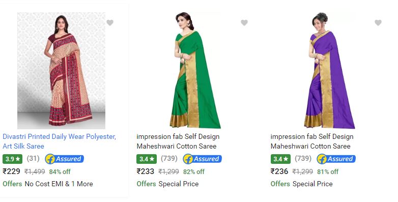Click 3.4 star rating of green saree
Viewport: 398px width, 202px height.
point(147,159)
